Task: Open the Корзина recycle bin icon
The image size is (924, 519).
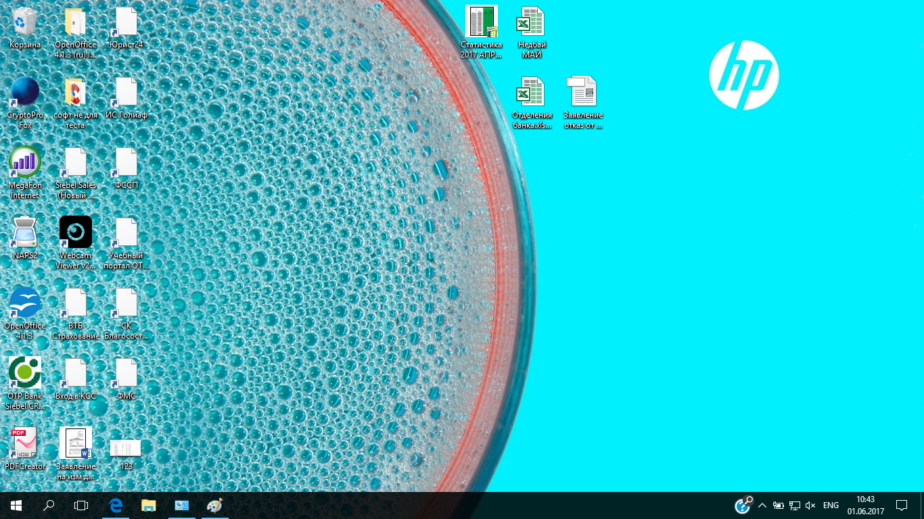Action: 25,22
